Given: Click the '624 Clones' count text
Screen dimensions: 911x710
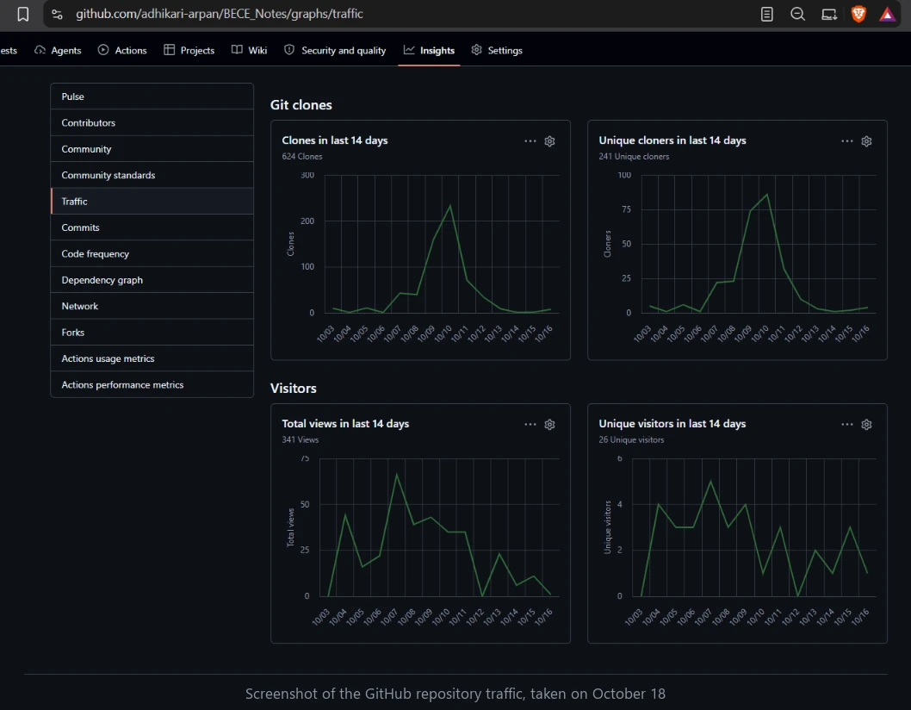Looking at the screenshot, I should [x=302, y=157].
